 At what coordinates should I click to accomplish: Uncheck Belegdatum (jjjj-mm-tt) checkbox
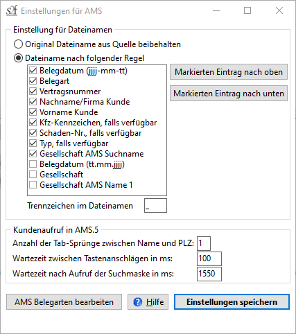[x=33, y=71]
